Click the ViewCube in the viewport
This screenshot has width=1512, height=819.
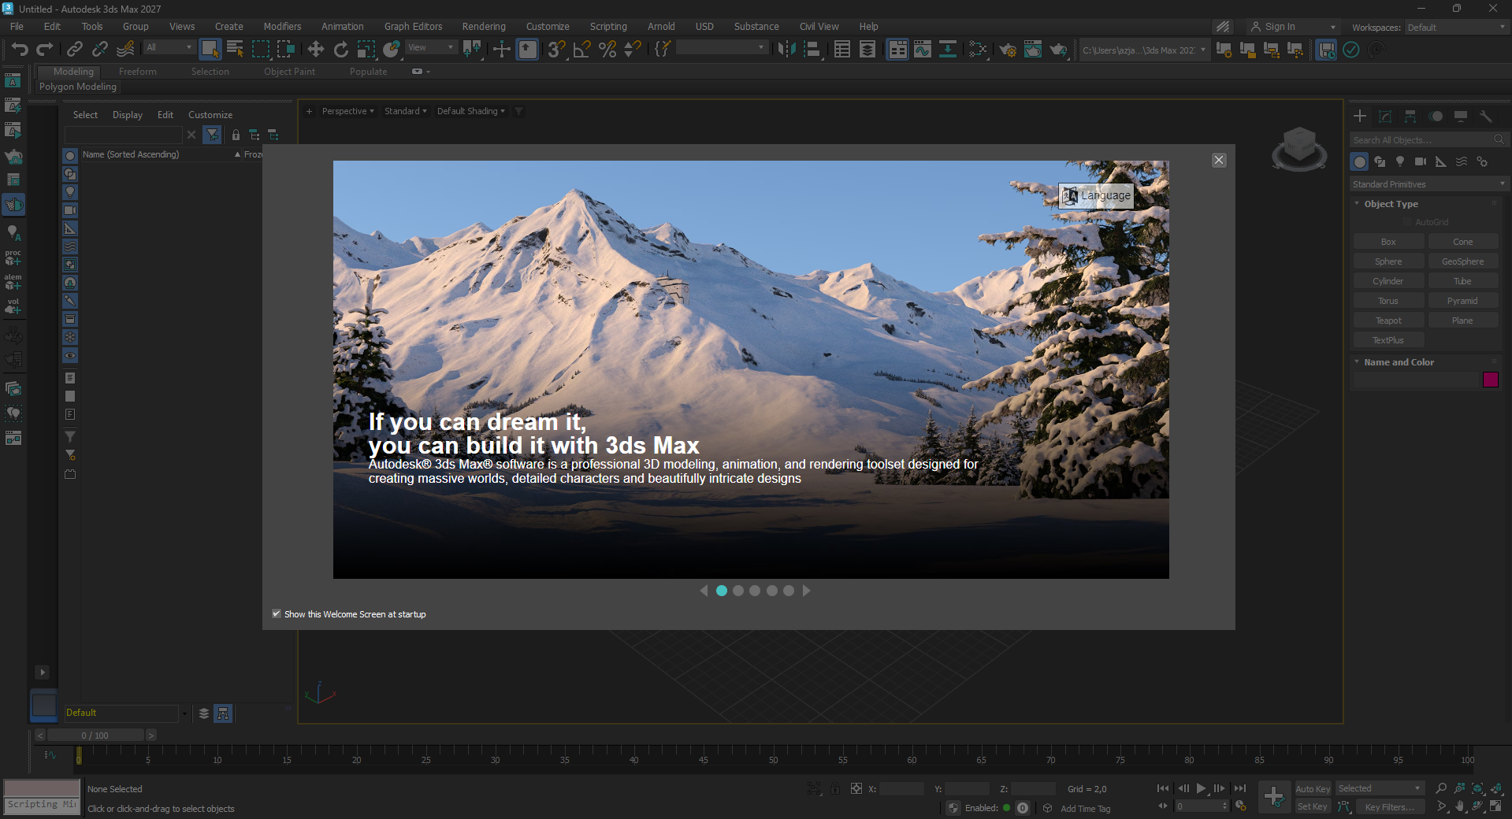click(1299, 147)
